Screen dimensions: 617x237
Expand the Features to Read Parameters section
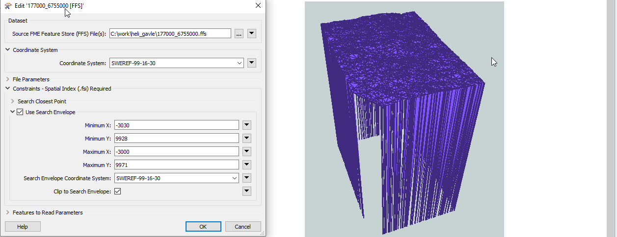[8, 213]
